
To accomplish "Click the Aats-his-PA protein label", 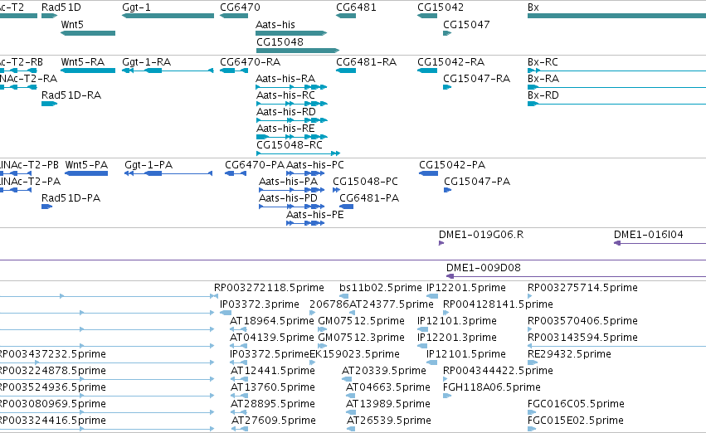I will pos(288,182).
